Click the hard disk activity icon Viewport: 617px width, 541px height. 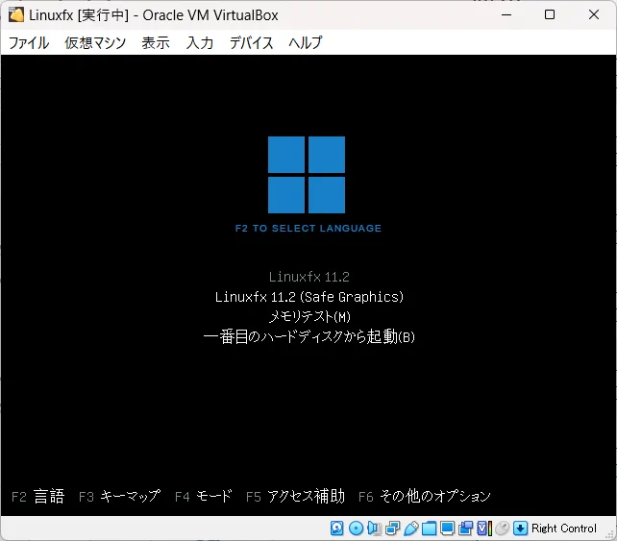(336, 528)
